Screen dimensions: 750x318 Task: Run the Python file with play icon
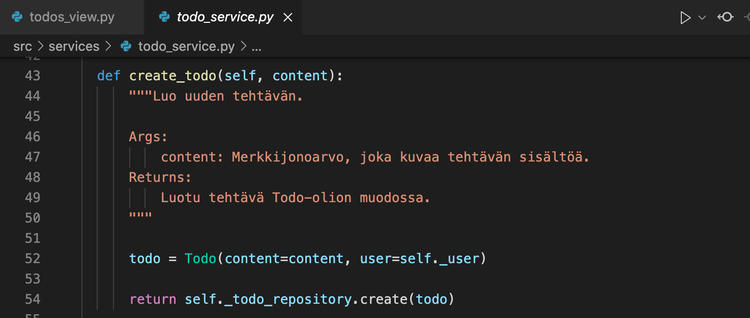tap(685, 18)
